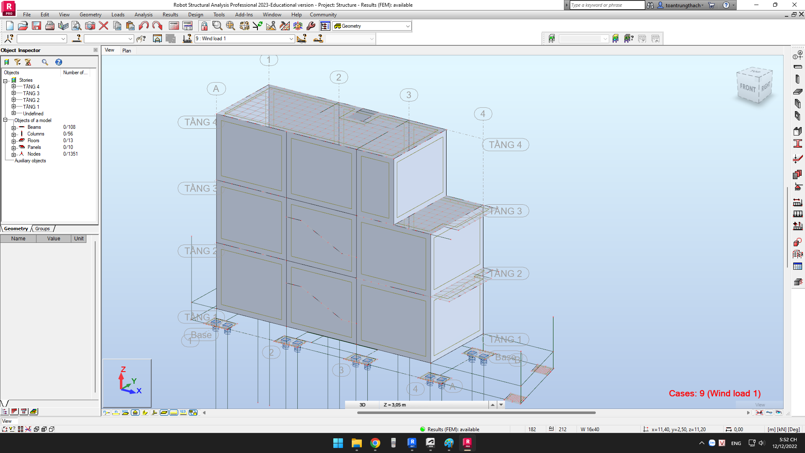Open the Analysis menu
The width and height of the screenshot is (805, 453).
(143, 14)
